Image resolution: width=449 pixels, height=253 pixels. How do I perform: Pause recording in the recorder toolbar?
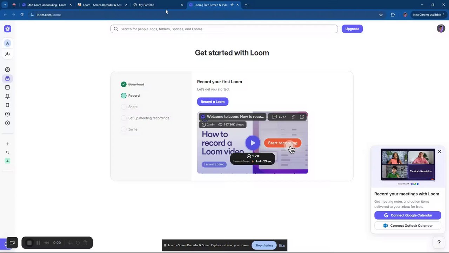(x=38, y=243)
